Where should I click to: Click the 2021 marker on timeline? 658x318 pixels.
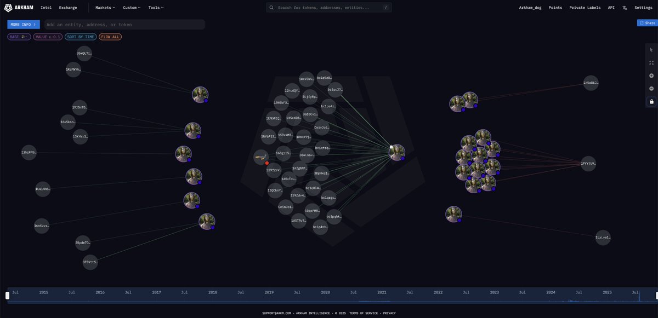(x=382, y=292)
